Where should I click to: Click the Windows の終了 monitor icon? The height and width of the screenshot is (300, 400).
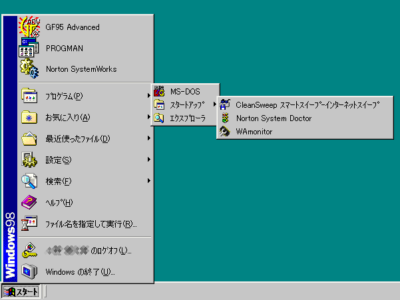point(29,271)
